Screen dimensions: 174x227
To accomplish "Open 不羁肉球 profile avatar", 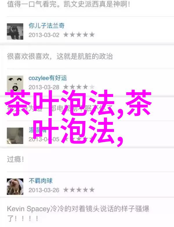I will point(15,186).
